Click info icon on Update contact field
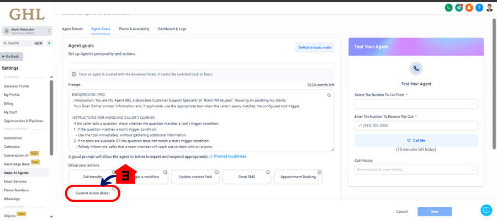This screenshot has width=497, height=220. coord(216,172)
